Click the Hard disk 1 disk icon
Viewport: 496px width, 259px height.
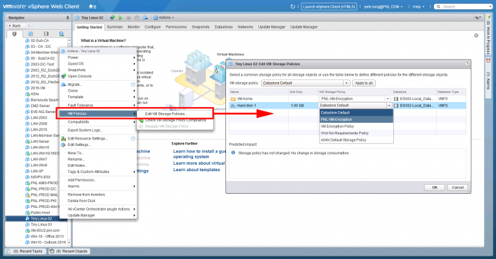pyautogui.click(x=233, y=106)
